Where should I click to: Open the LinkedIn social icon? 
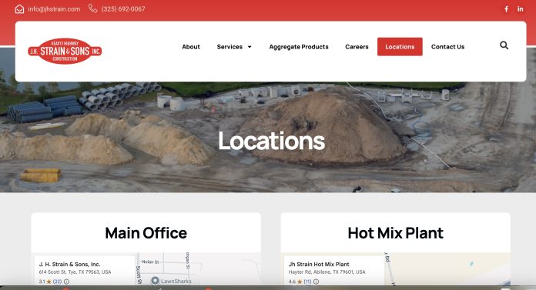pyautogui.click(x=521, y=9)
